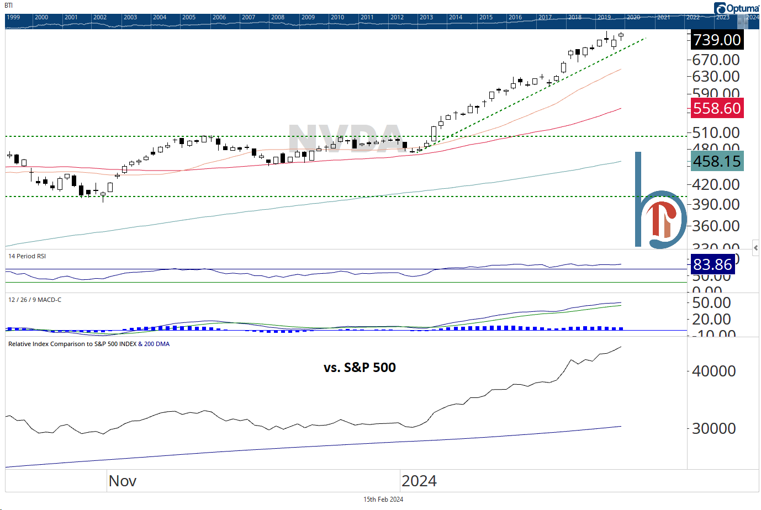Click the 360.00 price axis label
The image size is (761, 510).
[716, 226]
